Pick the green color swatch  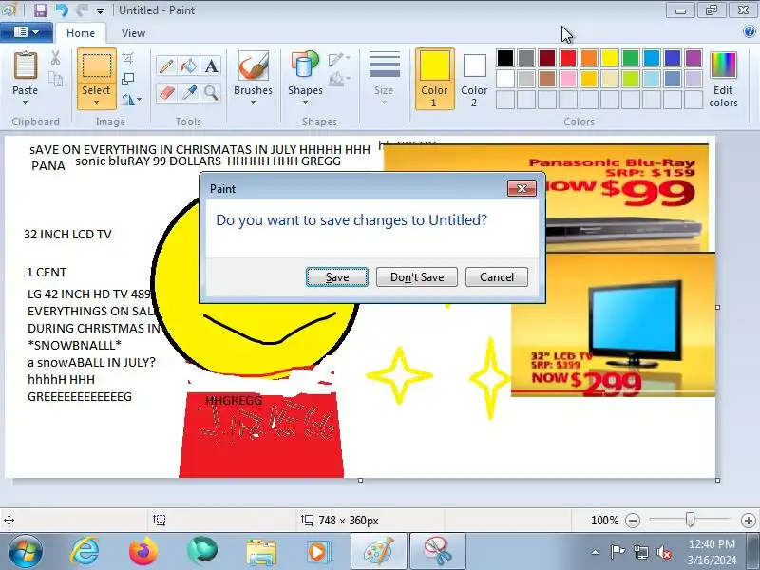click(631, 58)
